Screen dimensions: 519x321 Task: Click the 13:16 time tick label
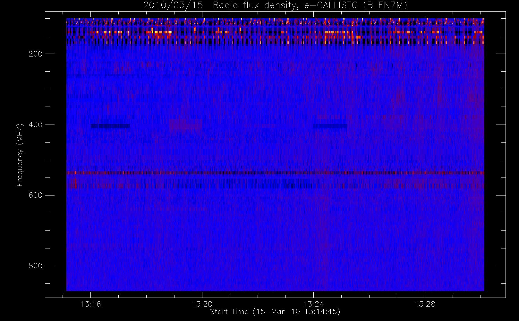[90, 304]
